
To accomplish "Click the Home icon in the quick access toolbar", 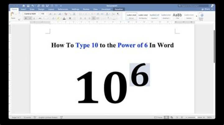I will coord(24,6).
